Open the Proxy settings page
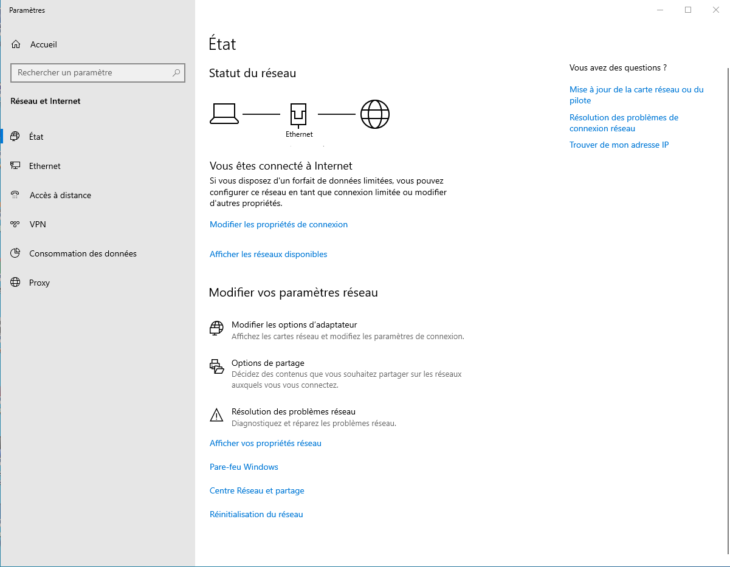Screen dimensions: 730x567 pos(97,283)
